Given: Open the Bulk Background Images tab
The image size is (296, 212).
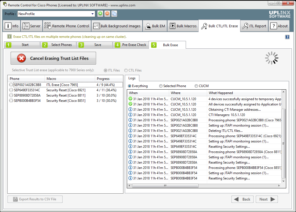Looking at the screenshot, I should coord(117,26).
